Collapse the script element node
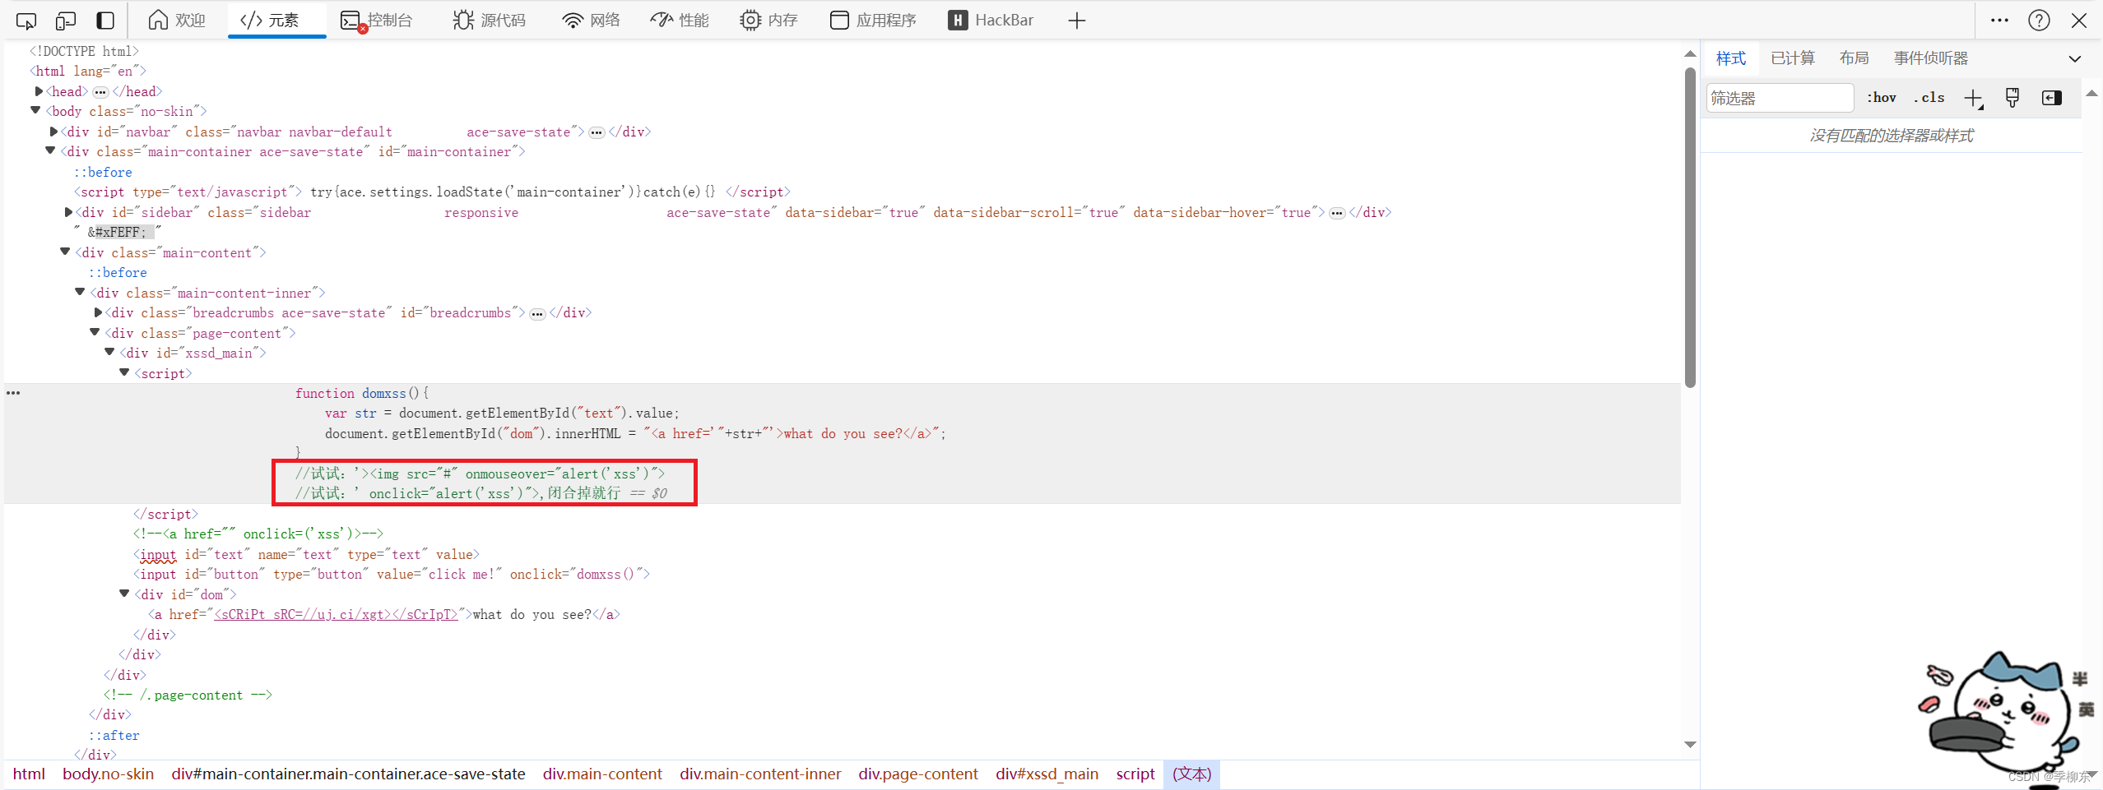 pyautogui.click(x=124, y=372)
